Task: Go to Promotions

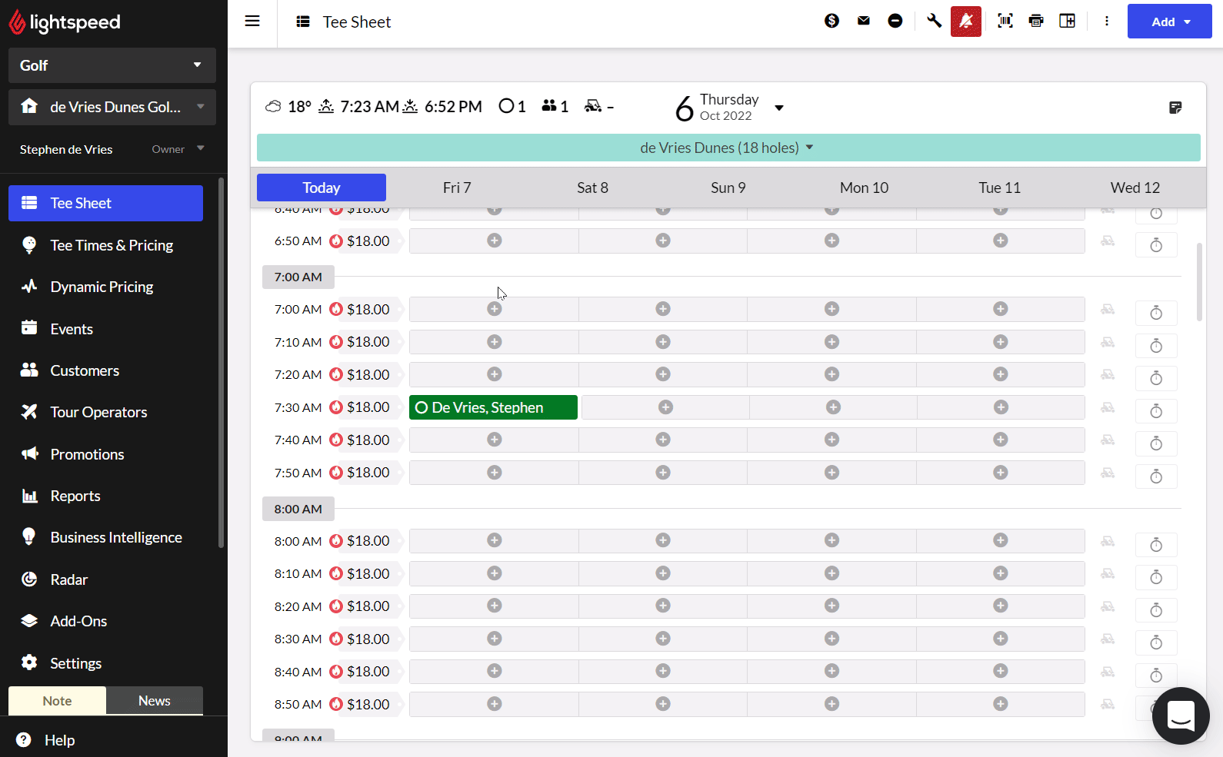Action: [x=105, y=454]
